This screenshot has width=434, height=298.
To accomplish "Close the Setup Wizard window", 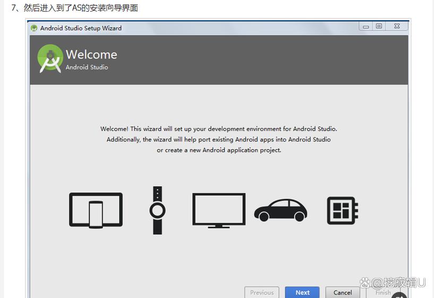I will click(x=397, y=26).
